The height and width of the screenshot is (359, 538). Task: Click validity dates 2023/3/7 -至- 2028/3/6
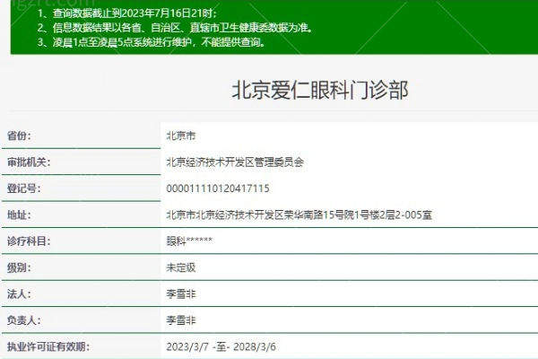coord(221,346)
